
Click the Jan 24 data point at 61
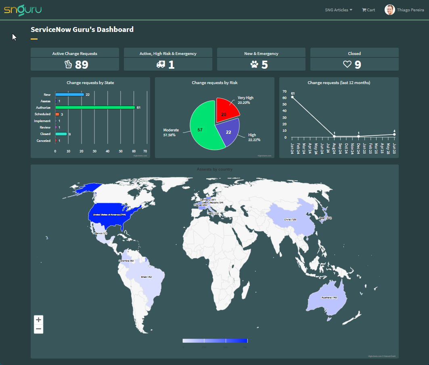coord(292,97)
